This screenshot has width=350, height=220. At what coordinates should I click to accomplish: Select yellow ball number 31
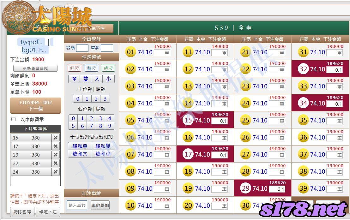pyautogui.click(x=303, y=52)
